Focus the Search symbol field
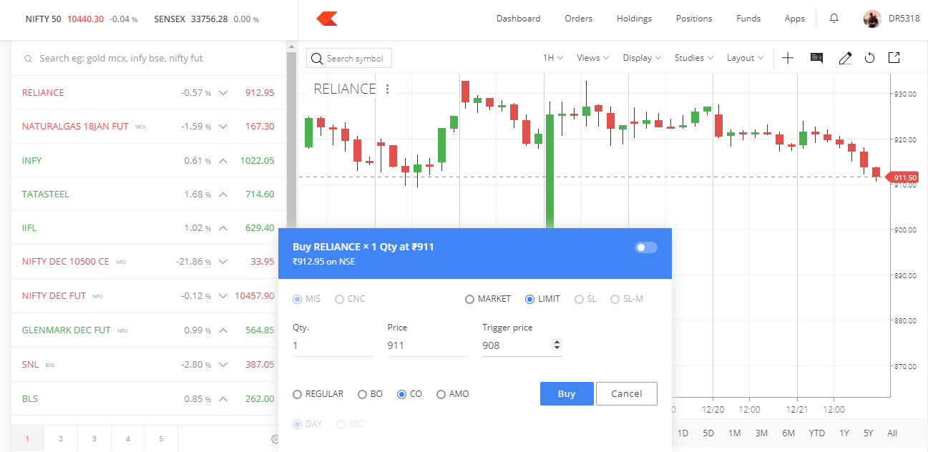This screenshot has height=452, width=928. (x=349, y=59)
